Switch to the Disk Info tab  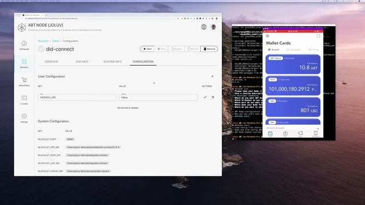82,61
